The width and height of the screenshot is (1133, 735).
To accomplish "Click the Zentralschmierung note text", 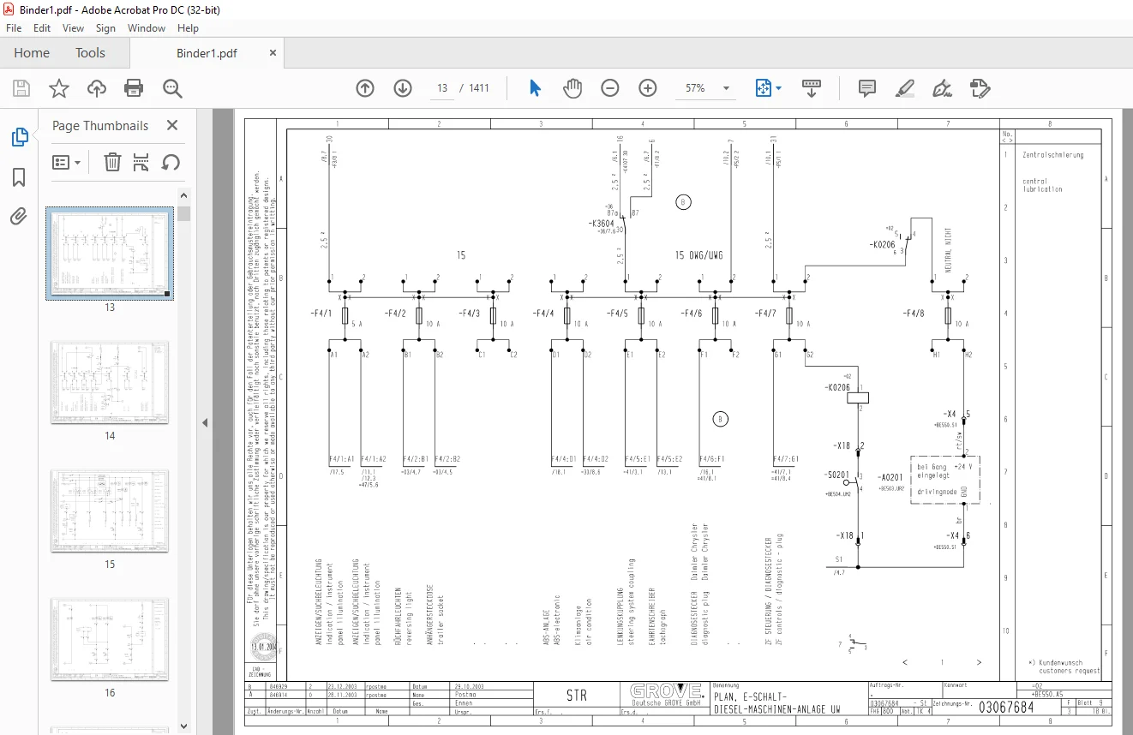I will (x=1053, y=155).
